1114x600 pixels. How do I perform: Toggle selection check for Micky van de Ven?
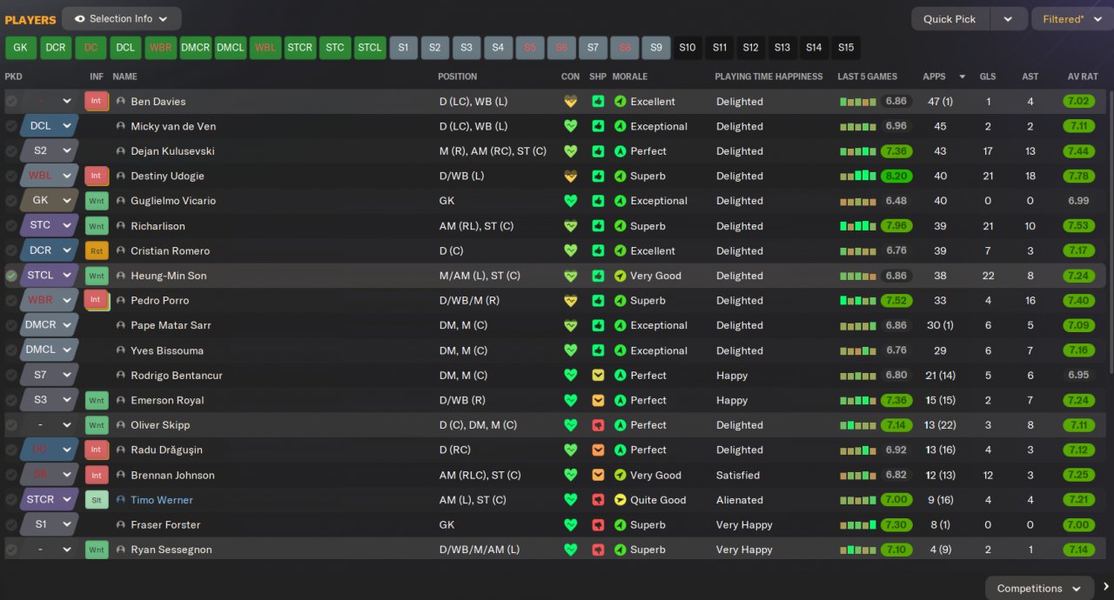tap(10, 126)
